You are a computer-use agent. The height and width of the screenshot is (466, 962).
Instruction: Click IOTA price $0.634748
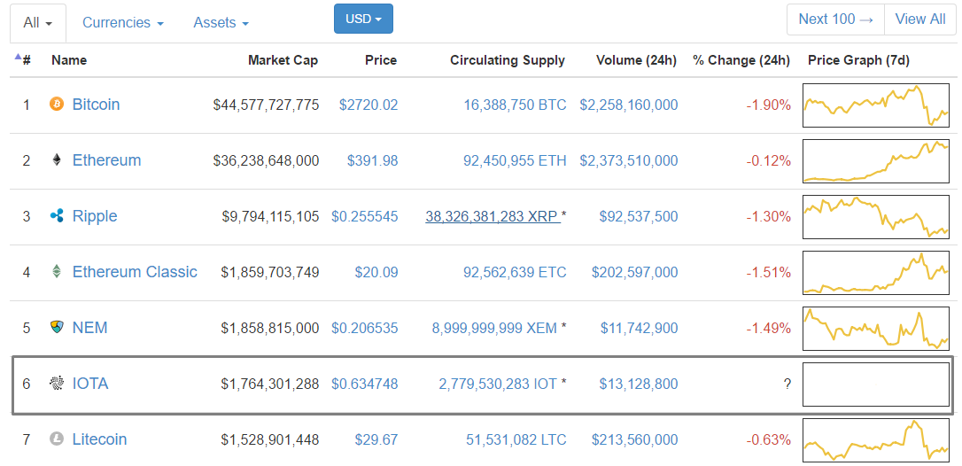point(364,384)
